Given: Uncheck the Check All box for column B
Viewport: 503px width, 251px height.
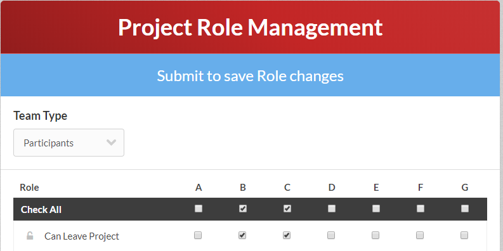Looking at the screenshot, I should [243, 209].
